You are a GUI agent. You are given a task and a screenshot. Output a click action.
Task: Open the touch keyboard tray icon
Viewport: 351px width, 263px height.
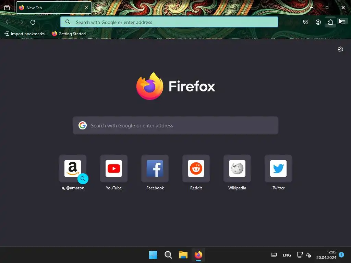(274, 255)
